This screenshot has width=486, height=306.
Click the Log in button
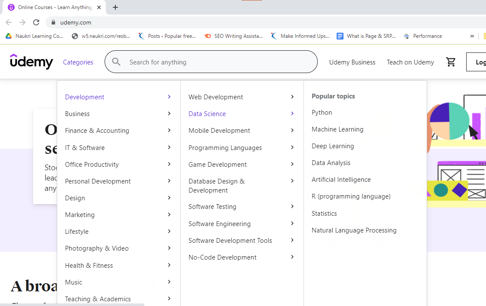[477, 62]
